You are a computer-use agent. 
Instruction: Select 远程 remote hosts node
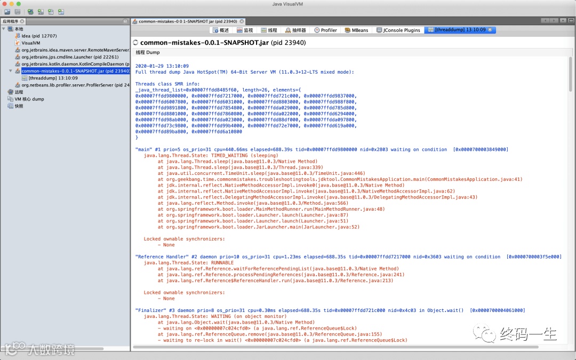click(19, 92)
